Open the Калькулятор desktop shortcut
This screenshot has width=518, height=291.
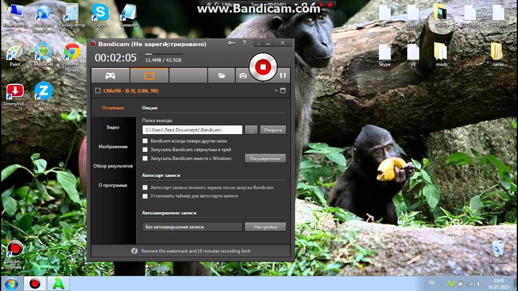pyautogui.click(x=72, y=16)
